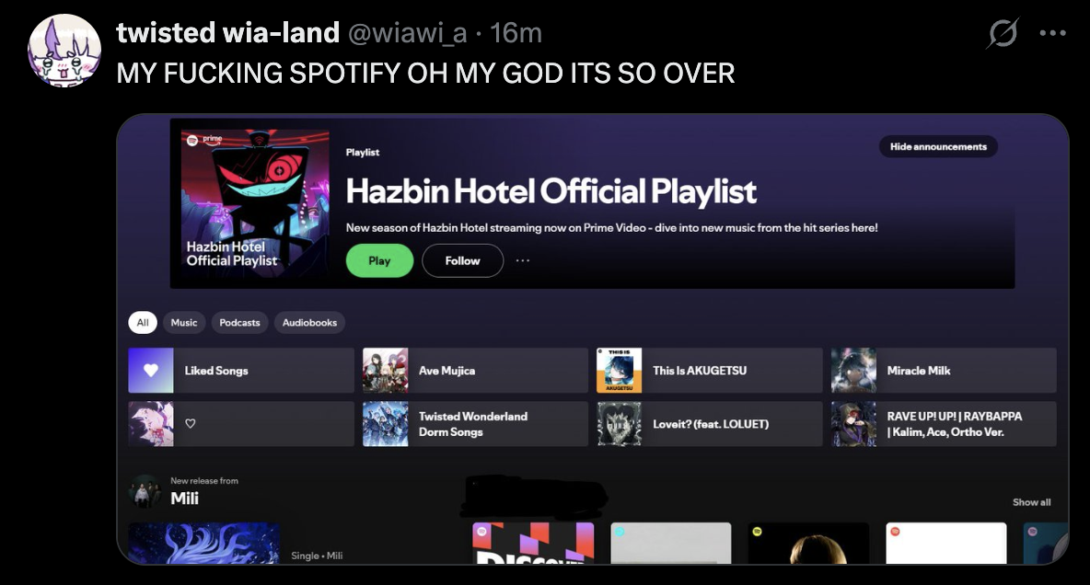The height and width of the screenshot is (585, 1090).
Task: Select the All filter chip
Action: point(143,322)
